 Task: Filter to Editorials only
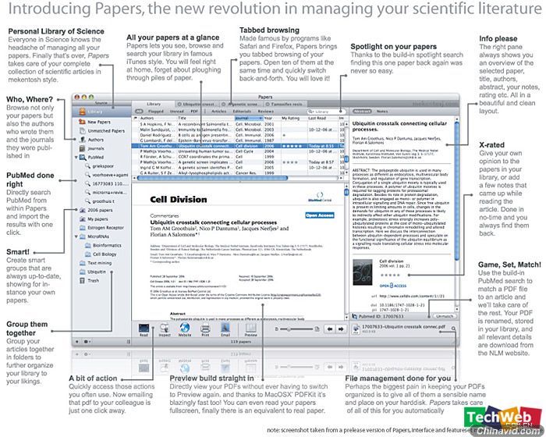point(242,111)
